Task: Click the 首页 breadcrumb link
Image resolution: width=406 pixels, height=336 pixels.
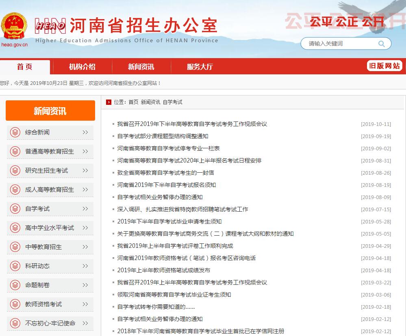Action: (133, 102)
